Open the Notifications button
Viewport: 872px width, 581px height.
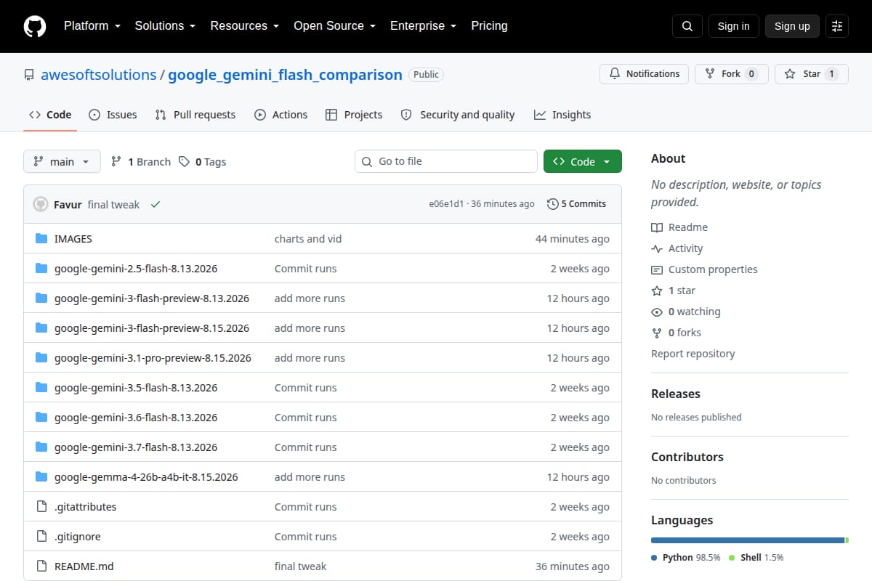coord(644,74)
